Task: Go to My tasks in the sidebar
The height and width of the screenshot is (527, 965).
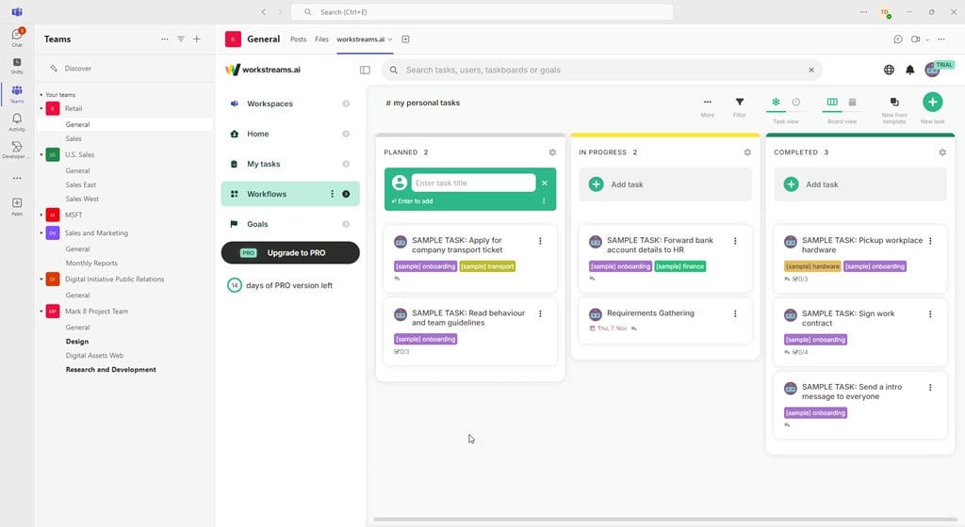Action: pos(264,164)
